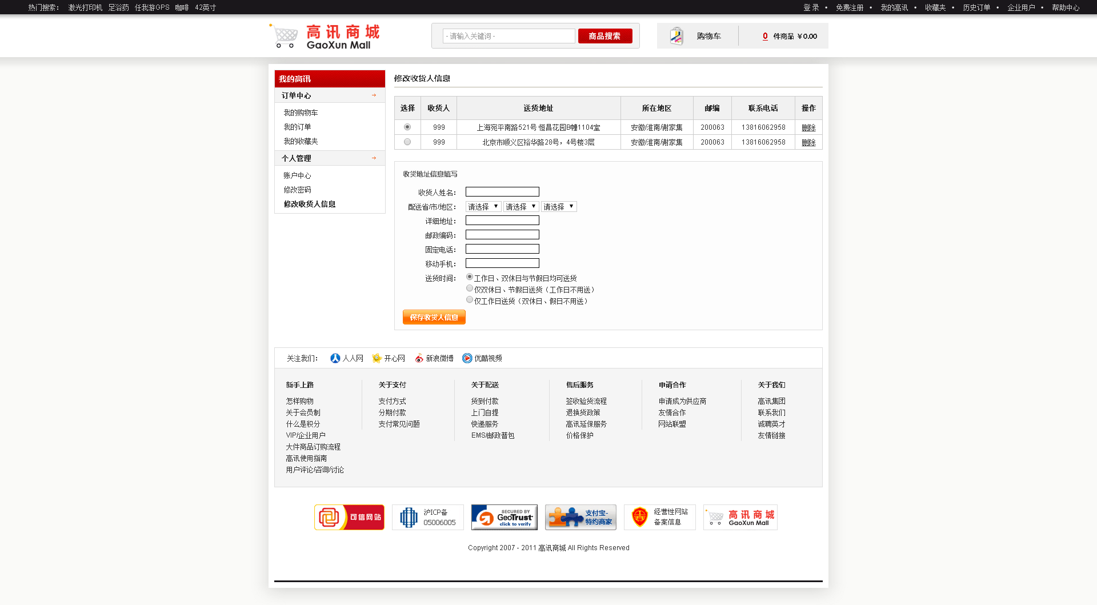
Task: Open the city dropdown
Action: point(521,207)
